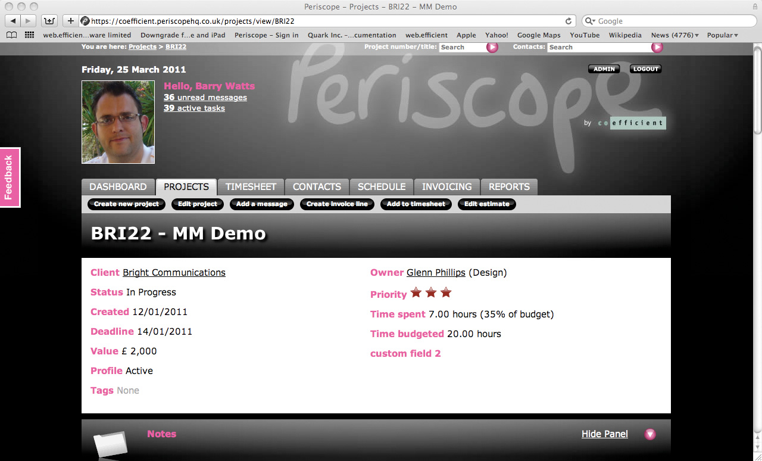This screenshot has width=762, height=461.
Task: Click the pink project search go arrow
Action: 492,47
